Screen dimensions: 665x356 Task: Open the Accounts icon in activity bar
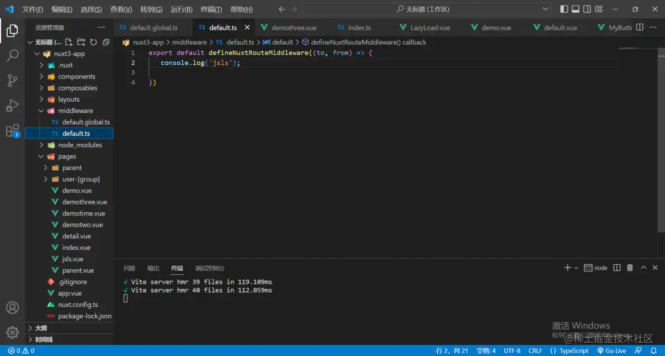12,308
